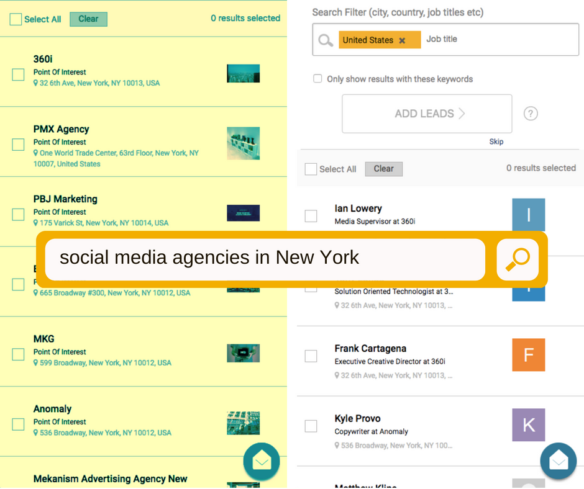Click the Kyle Provo name
The image size is (584, 489).
point(357,418)
